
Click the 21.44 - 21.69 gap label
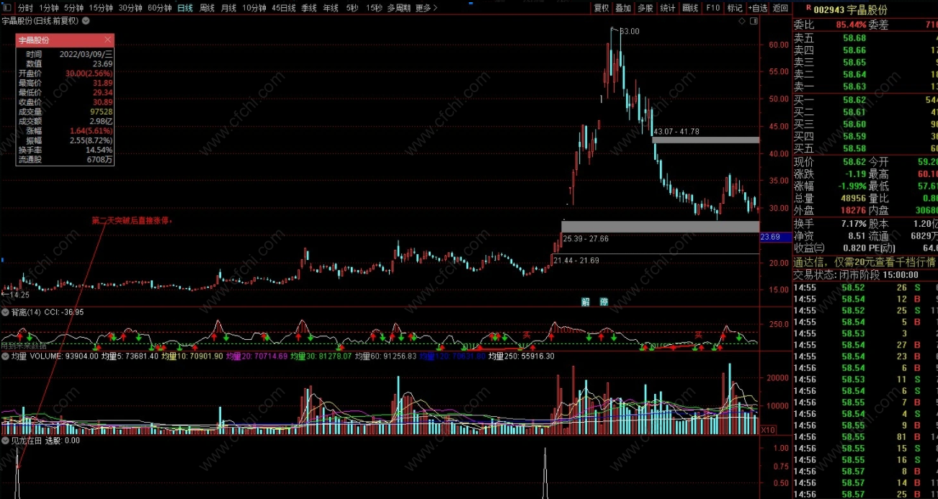pyautogui.click(x=576, y=259)
